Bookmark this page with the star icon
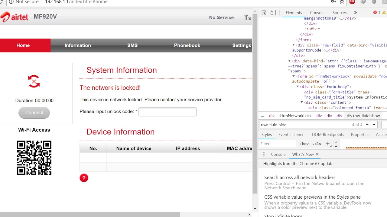 [342, 2]
